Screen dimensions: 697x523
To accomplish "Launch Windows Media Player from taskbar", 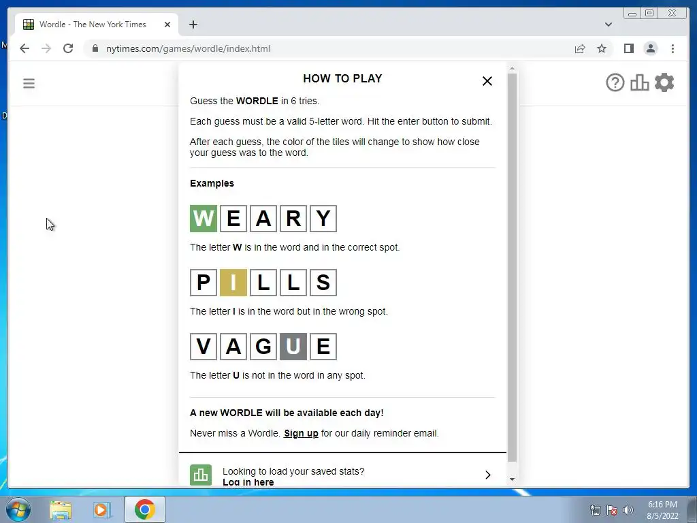I will [101, 510].
